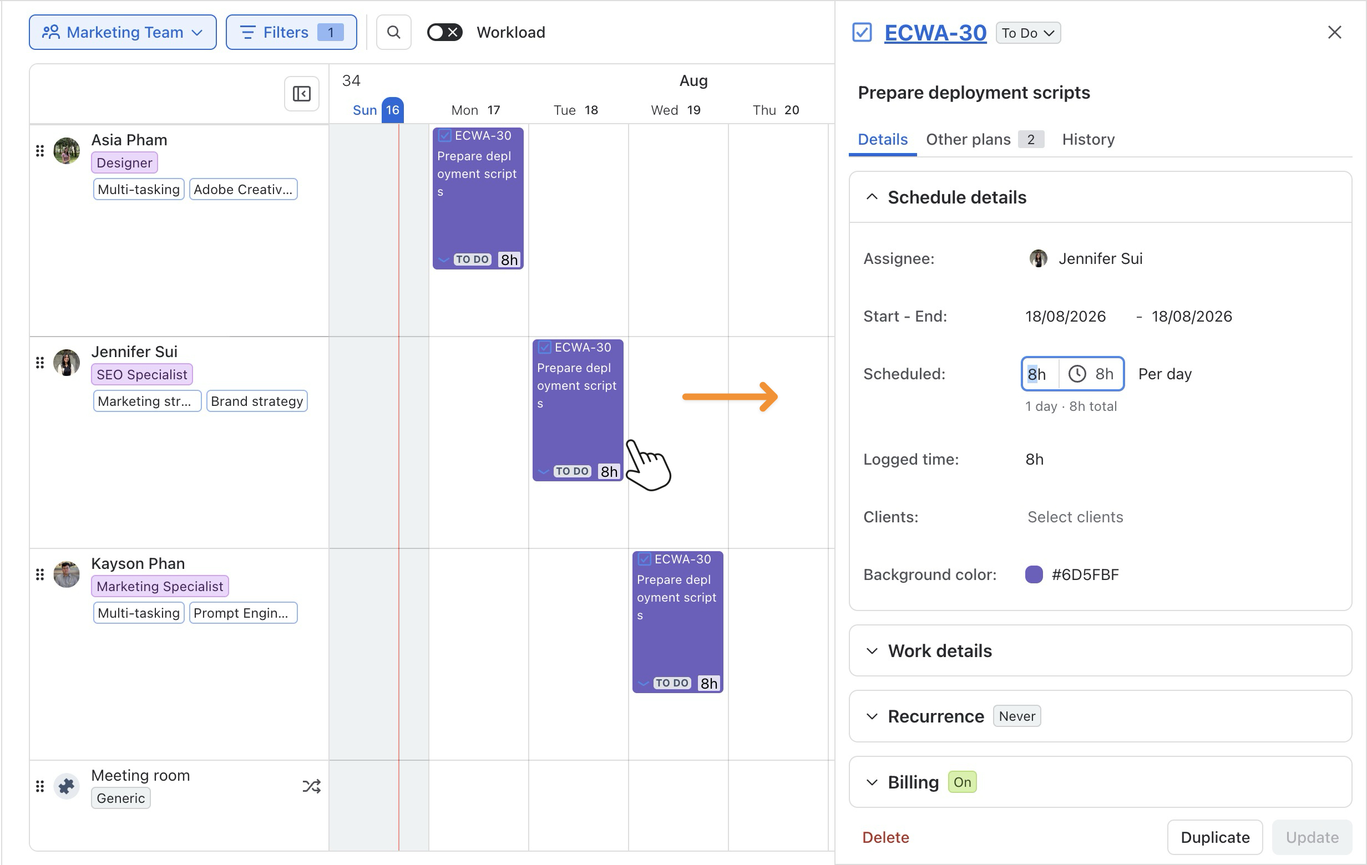Switch to the Details tab
Screen dimensions: 1367x865
(883, 140)
